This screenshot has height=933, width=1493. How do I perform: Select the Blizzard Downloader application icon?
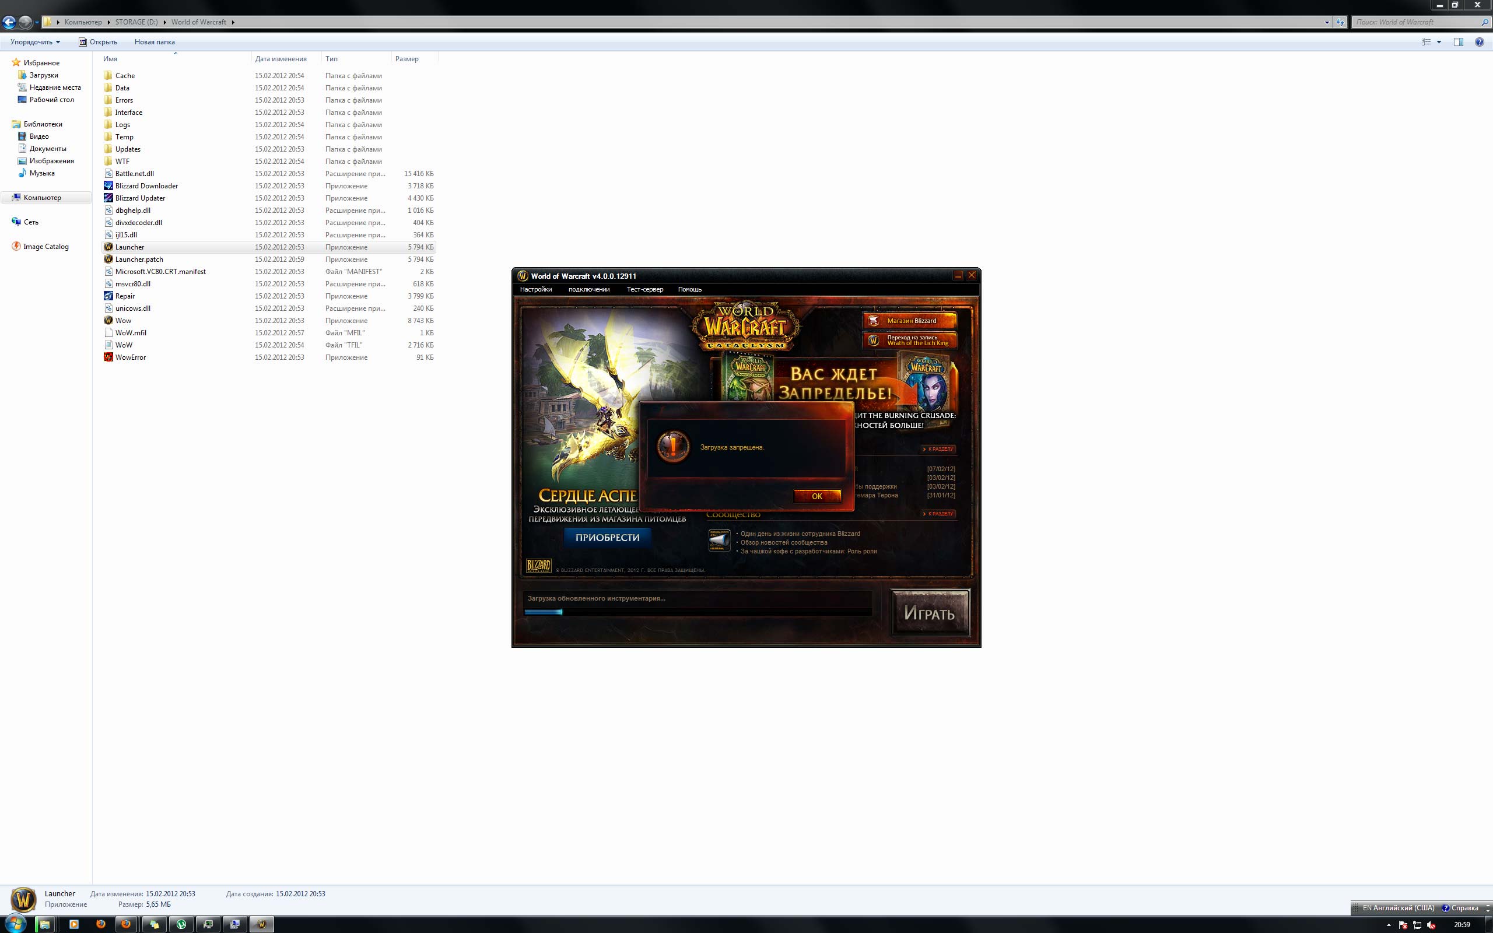[x=108, y=186]
